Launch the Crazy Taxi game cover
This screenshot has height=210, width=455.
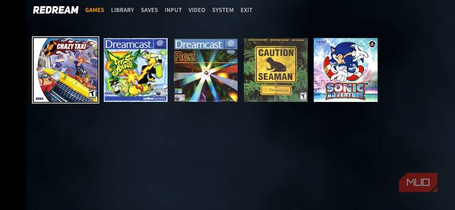[66, 70]
